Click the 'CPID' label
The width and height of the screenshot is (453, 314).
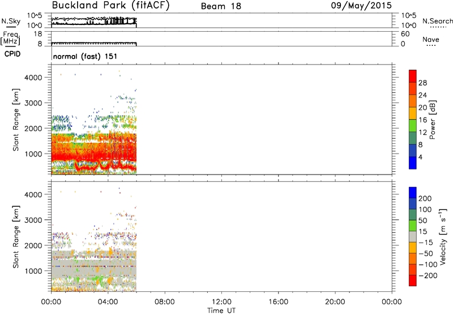coord(12,54)
